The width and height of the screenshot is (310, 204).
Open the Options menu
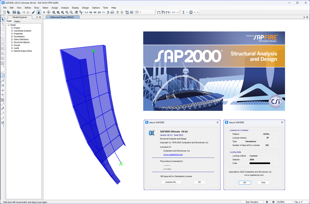(96, 8)
